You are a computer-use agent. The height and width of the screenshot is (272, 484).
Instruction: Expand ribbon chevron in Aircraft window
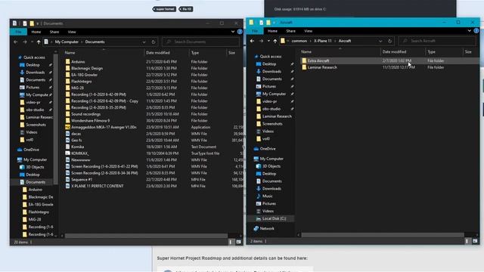469,31
